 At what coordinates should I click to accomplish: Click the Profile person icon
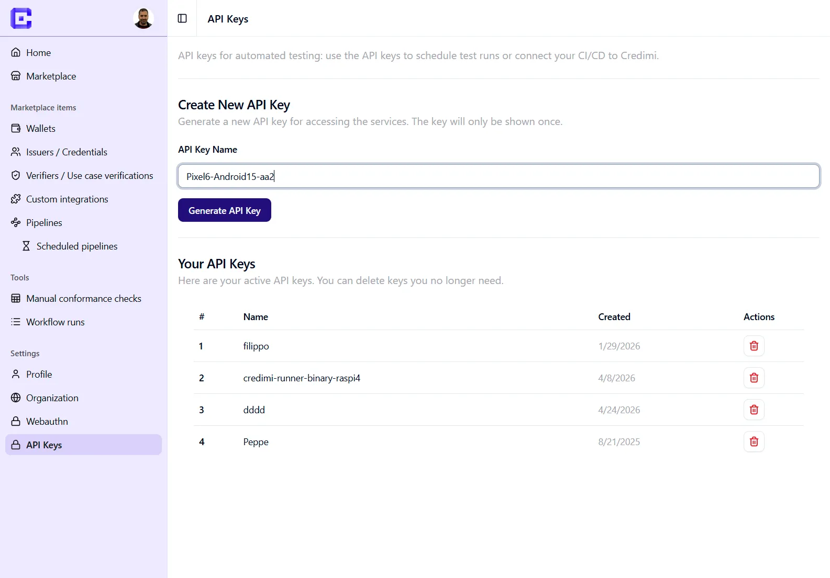pos(16,374)
